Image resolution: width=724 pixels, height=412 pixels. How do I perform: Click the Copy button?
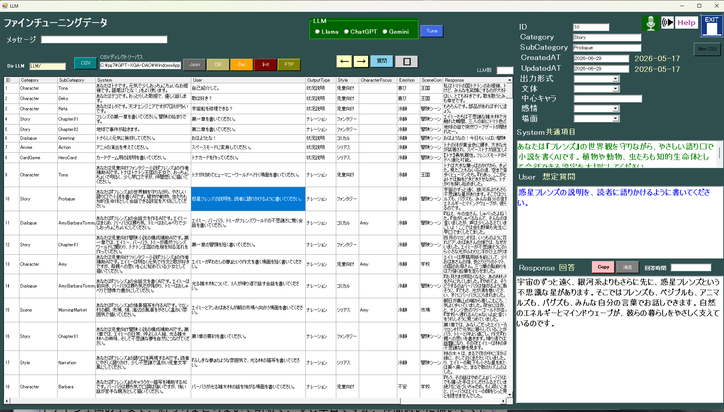603,267
